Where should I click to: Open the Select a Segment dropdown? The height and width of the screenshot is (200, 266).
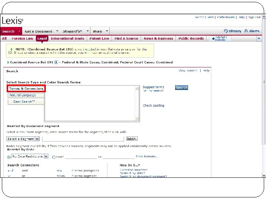23,139
